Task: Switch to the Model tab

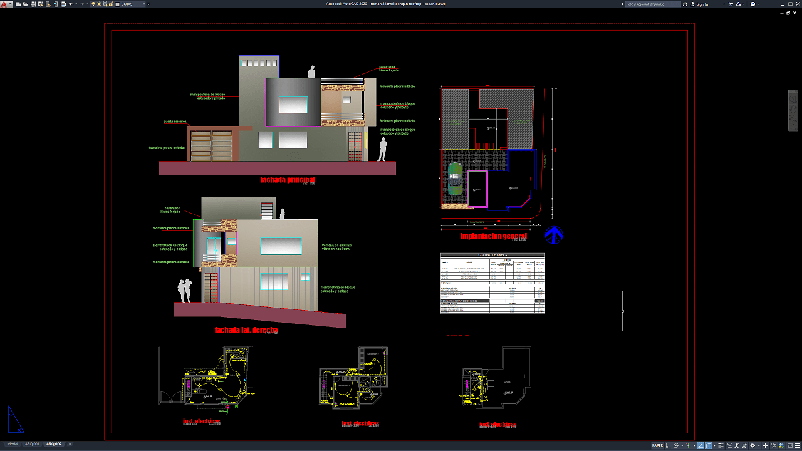Action: click(x=13, y=444)
